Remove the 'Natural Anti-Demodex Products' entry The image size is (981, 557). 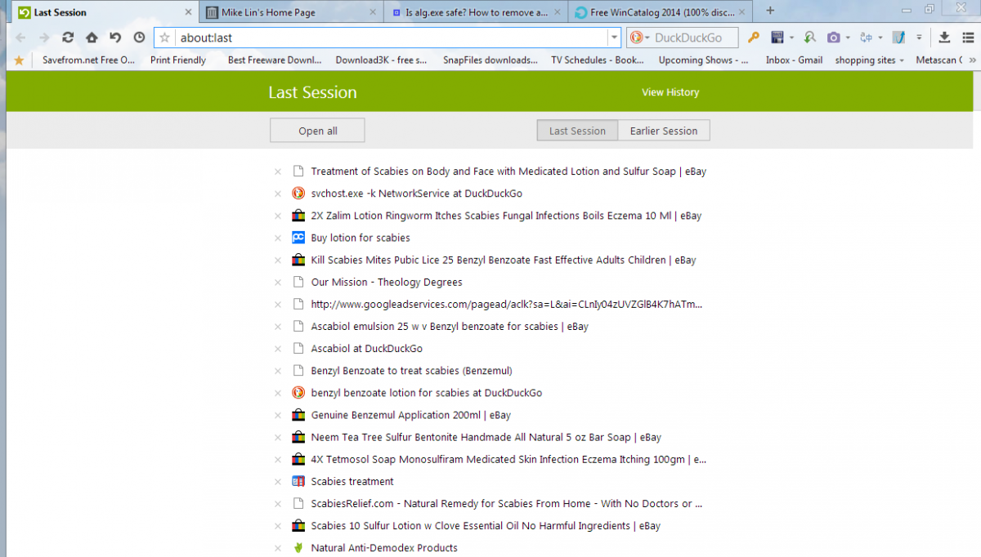(x=278, y=548)
